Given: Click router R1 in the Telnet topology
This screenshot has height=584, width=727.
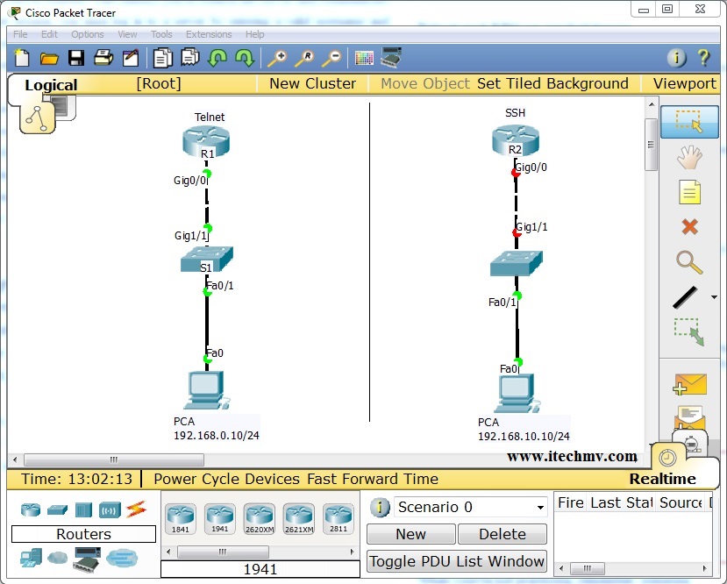Looking at the screenshot, I should point(206,141).
